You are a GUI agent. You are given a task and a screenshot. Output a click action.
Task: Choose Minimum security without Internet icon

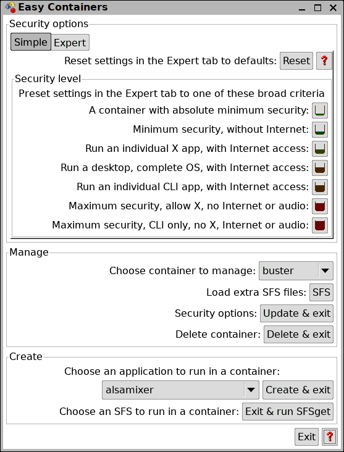pos(320,130)
